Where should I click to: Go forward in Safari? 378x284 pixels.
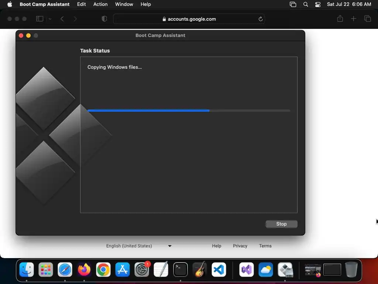(x=75, y=19)
